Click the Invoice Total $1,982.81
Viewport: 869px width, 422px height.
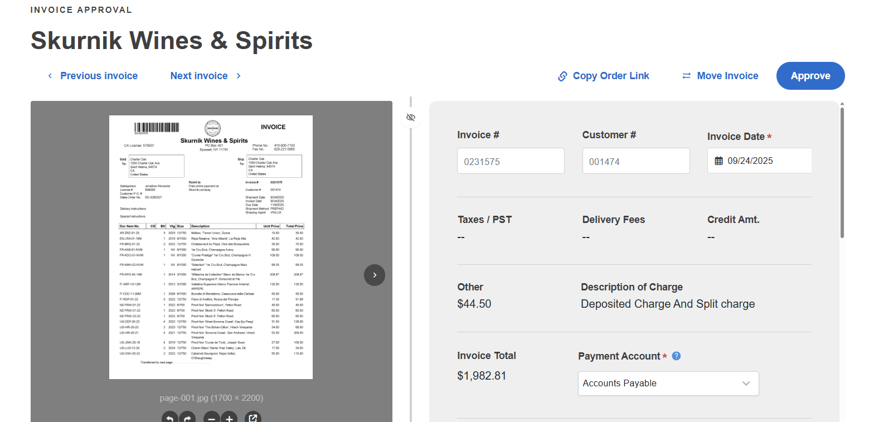[x=482, y=376]
